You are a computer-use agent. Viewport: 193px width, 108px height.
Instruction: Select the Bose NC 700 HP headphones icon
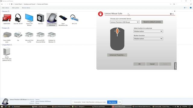tap(18, 18)
